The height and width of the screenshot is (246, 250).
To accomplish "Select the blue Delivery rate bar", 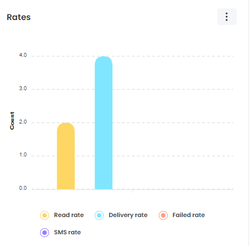I will point(104,122).
